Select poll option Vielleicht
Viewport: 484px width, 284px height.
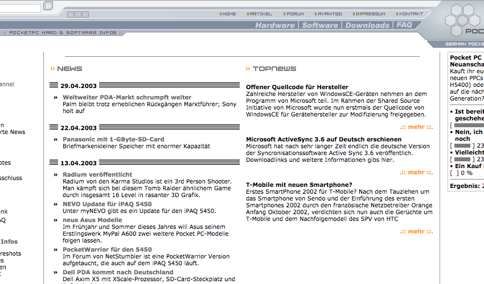coord(469,152)
